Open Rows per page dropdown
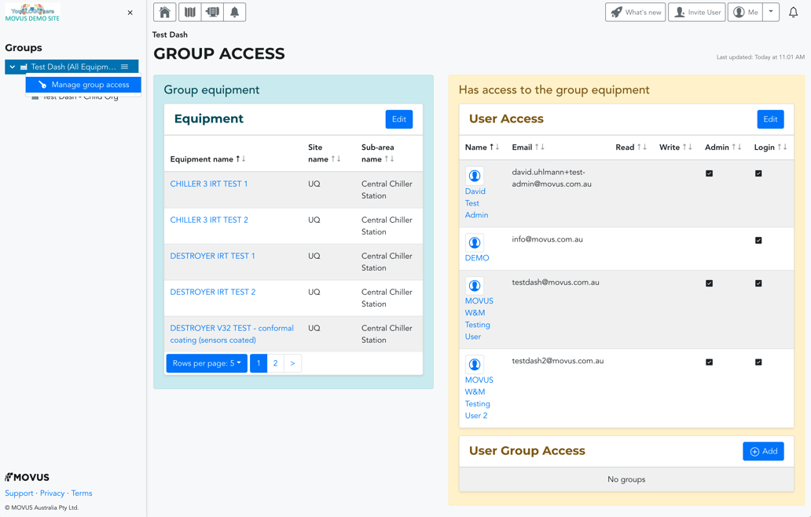The width and height of the screenshot is (811, 517). coord(207,363)
